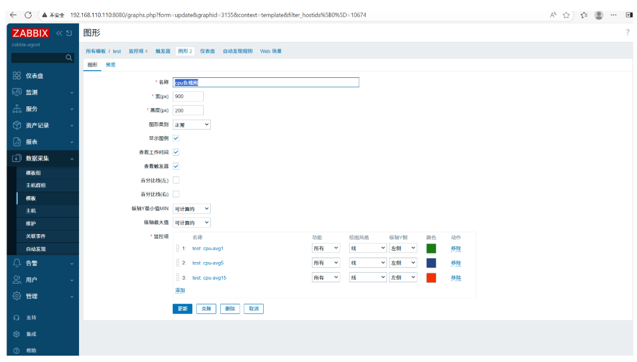Viewport: 637px width, 362px height.
Task: Reload the page with refresh icon
Action: tap(28, 15)
